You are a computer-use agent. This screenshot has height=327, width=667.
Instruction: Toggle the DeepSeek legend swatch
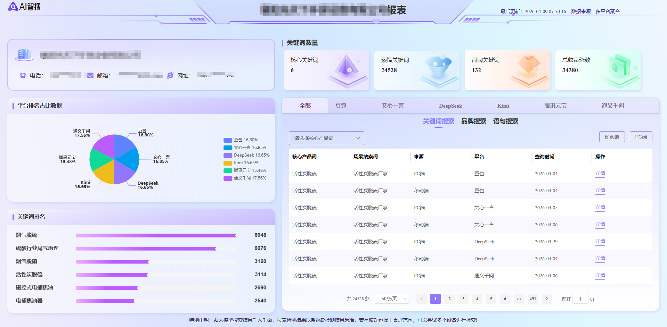tap(228, 156)
